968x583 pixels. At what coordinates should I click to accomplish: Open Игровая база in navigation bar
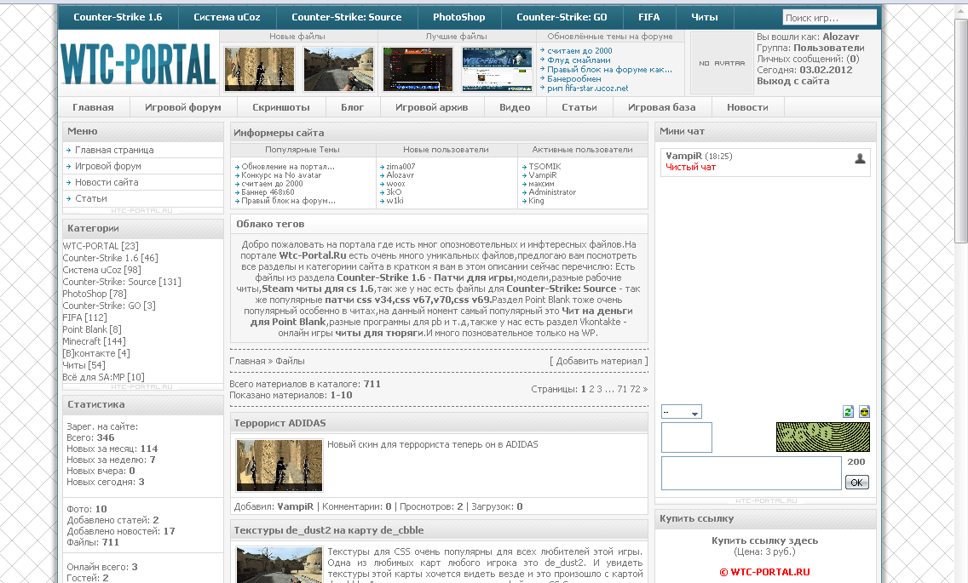coord(662,107)
